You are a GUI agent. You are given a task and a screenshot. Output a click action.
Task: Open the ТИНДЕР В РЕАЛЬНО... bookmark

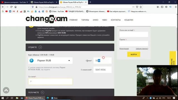pyautogui.click(x=75, y=11)
